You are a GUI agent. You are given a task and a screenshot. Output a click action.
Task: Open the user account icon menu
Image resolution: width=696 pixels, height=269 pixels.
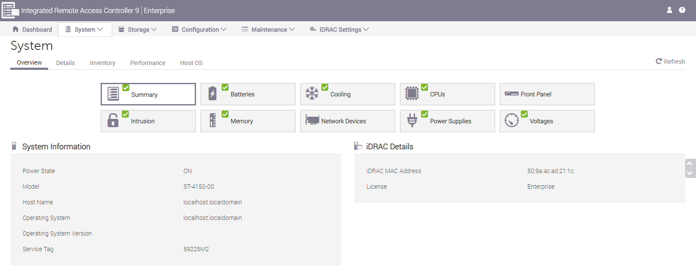670,10
